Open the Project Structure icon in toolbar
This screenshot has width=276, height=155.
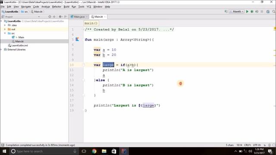268,12
